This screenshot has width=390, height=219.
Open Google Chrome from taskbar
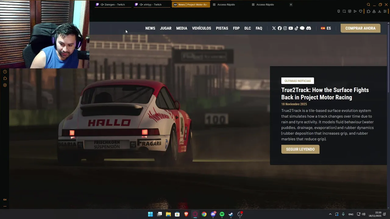click(x=204, y=214)
